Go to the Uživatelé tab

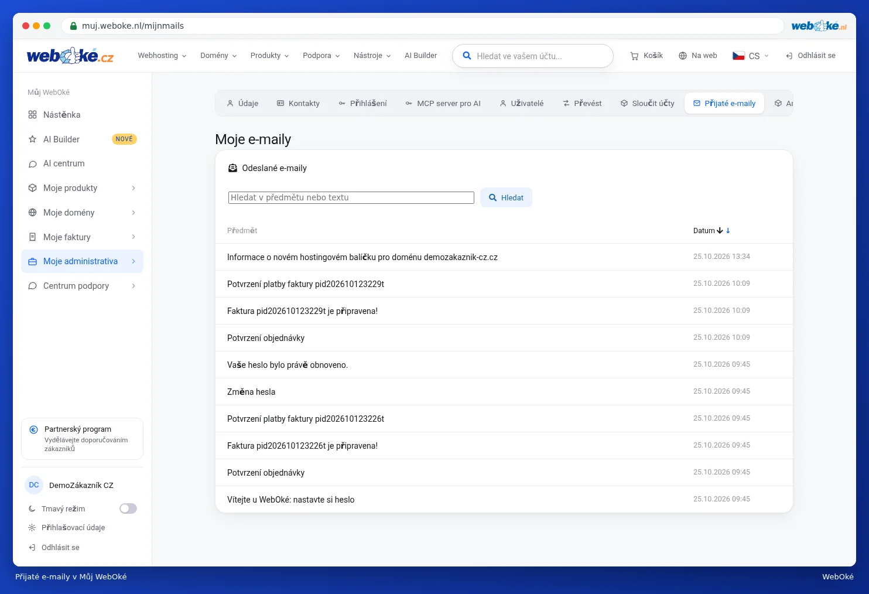click(522, 104)
